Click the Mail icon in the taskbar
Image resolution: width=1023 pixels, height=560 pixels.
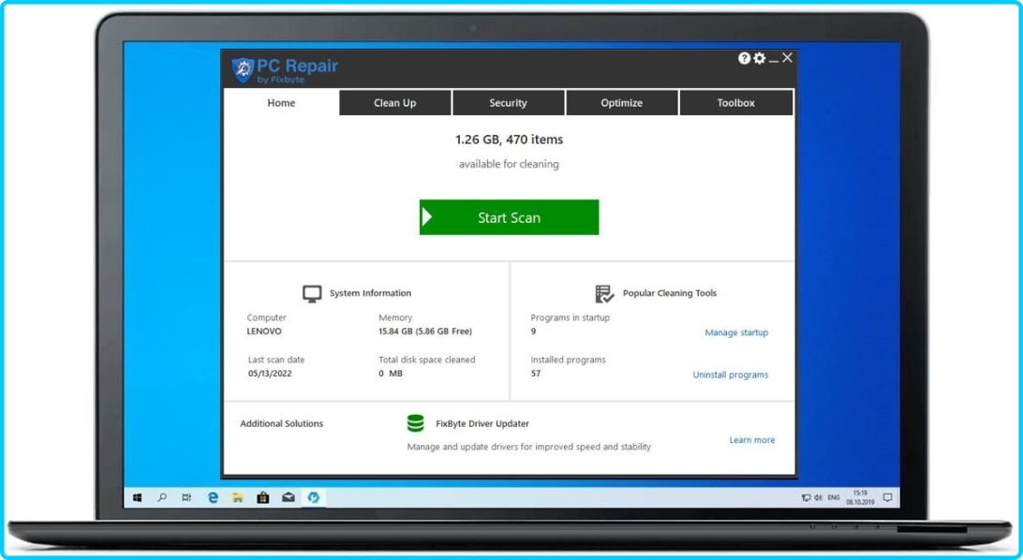(x=289, y=497)
